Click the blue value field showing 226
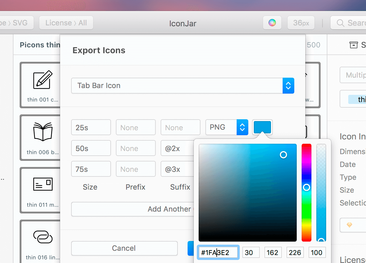366x263 pixels. pyautogui.click(x=295, y=253)
